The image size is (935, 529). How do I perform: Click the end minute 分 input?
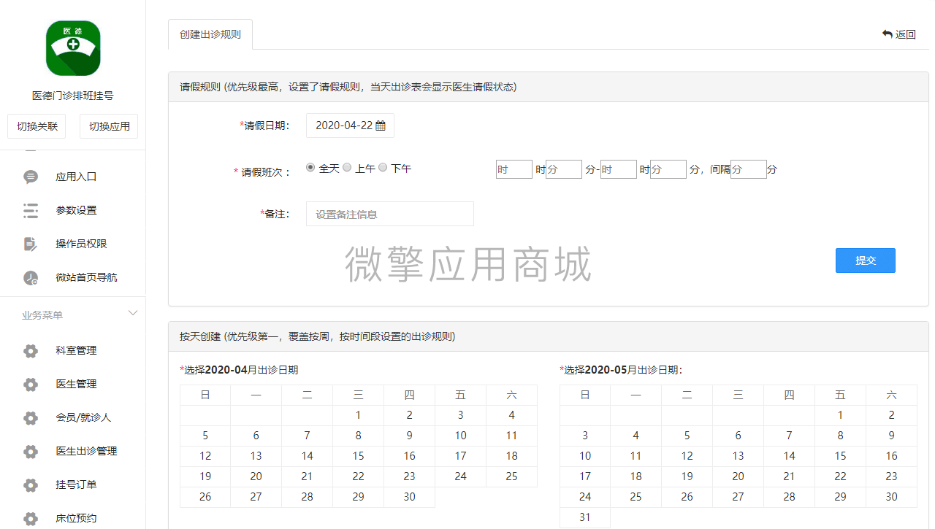click(x=668, y=169)
